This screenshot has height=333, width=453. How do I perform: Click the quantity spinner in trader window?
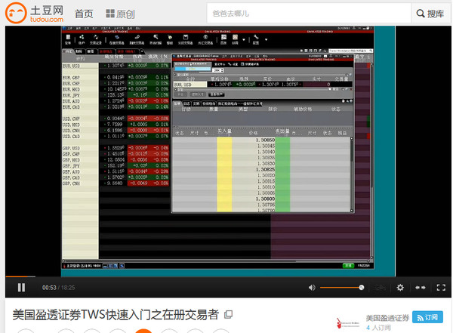pyautogui.click(x=218, y=70)
